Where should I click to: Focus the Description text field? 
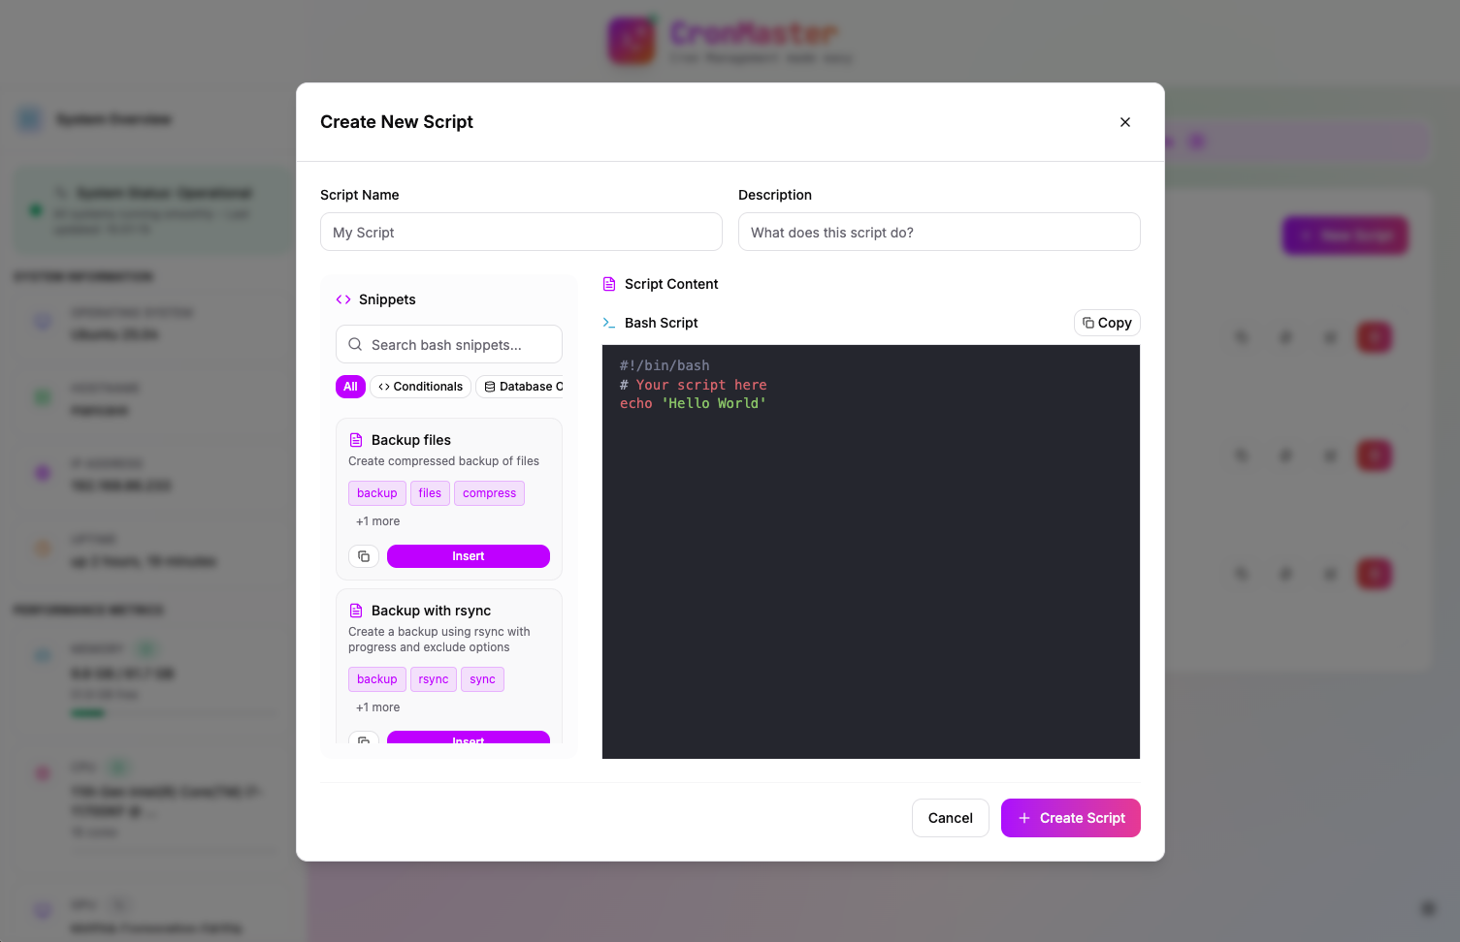coord(939,233)
